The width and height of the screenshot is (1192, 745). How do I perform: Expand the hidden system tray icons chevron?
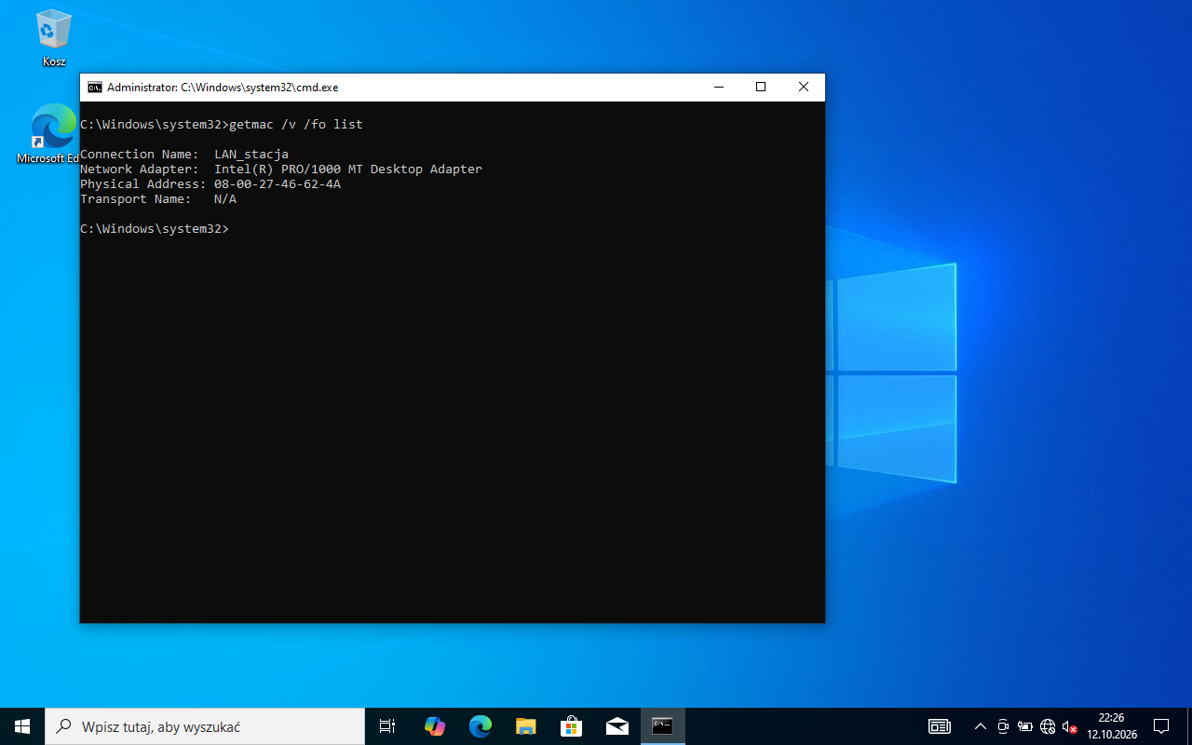pos(980,726)
